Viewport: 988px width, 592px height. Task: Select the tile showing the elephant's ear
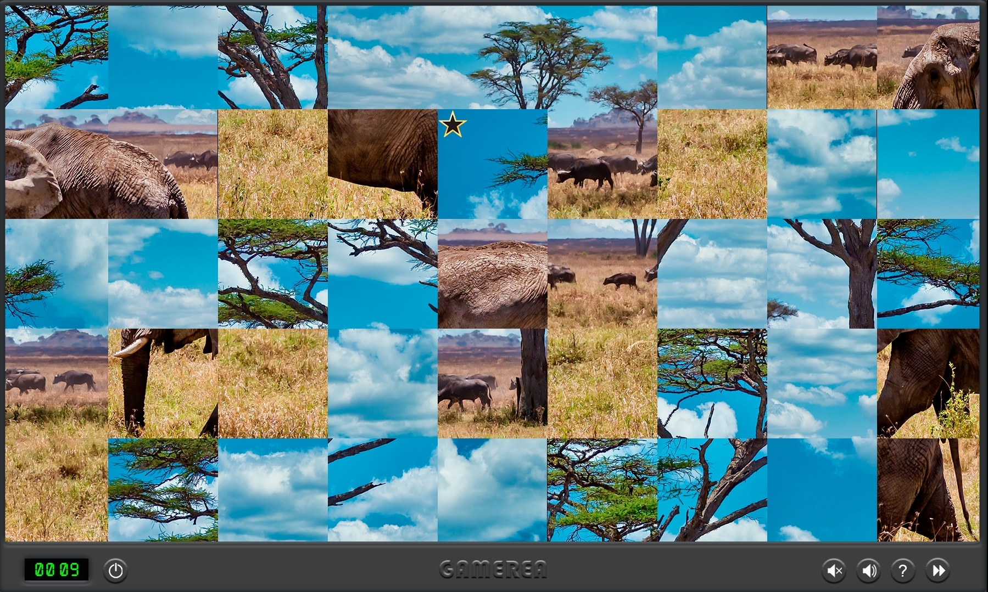click(x=57, y=164)
